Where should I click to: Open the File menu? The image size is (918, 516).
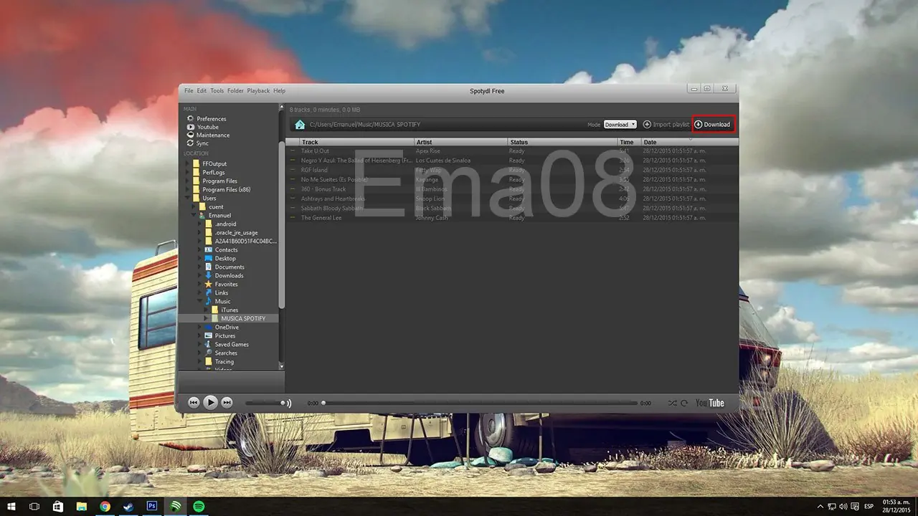click(189, 91)
